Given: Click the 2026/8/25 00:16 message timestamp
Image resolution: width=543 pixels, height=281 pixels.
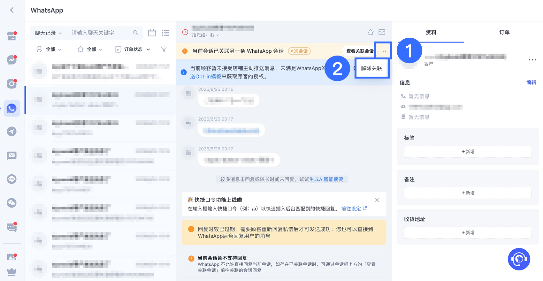Looking at the screenshot, I should pos(216,89).
